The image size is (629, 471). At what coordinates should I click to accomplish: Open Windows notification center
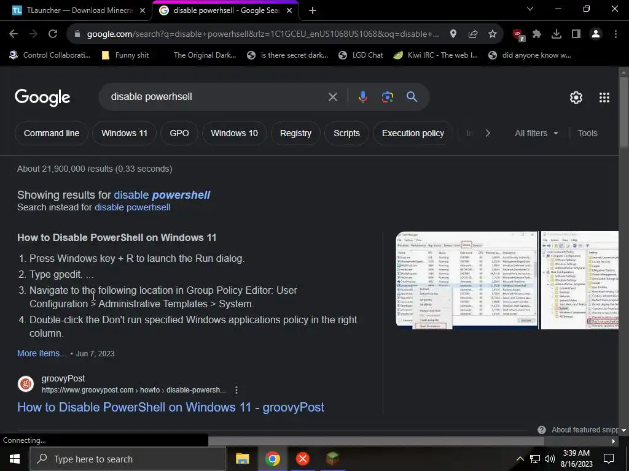coord(609,459)
